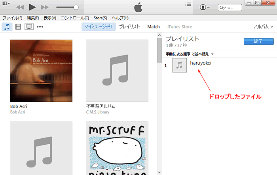This screenshot has width=277, height=175.
Task: Open the Store(S) menu
Action: pyautogui.click(x=101, y=18)
